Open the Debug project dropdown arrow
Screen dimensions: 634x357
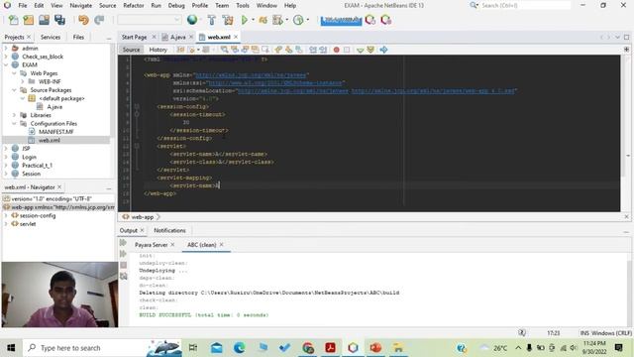287,20
